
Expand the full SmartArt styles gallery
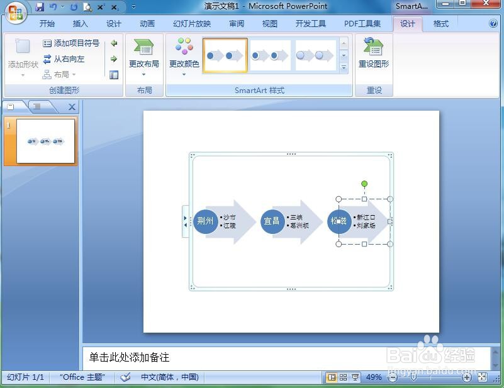344,68
